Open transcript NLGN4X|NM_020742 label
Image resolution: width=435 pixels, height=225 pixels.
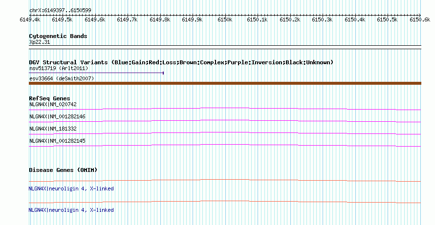(53, 104)
